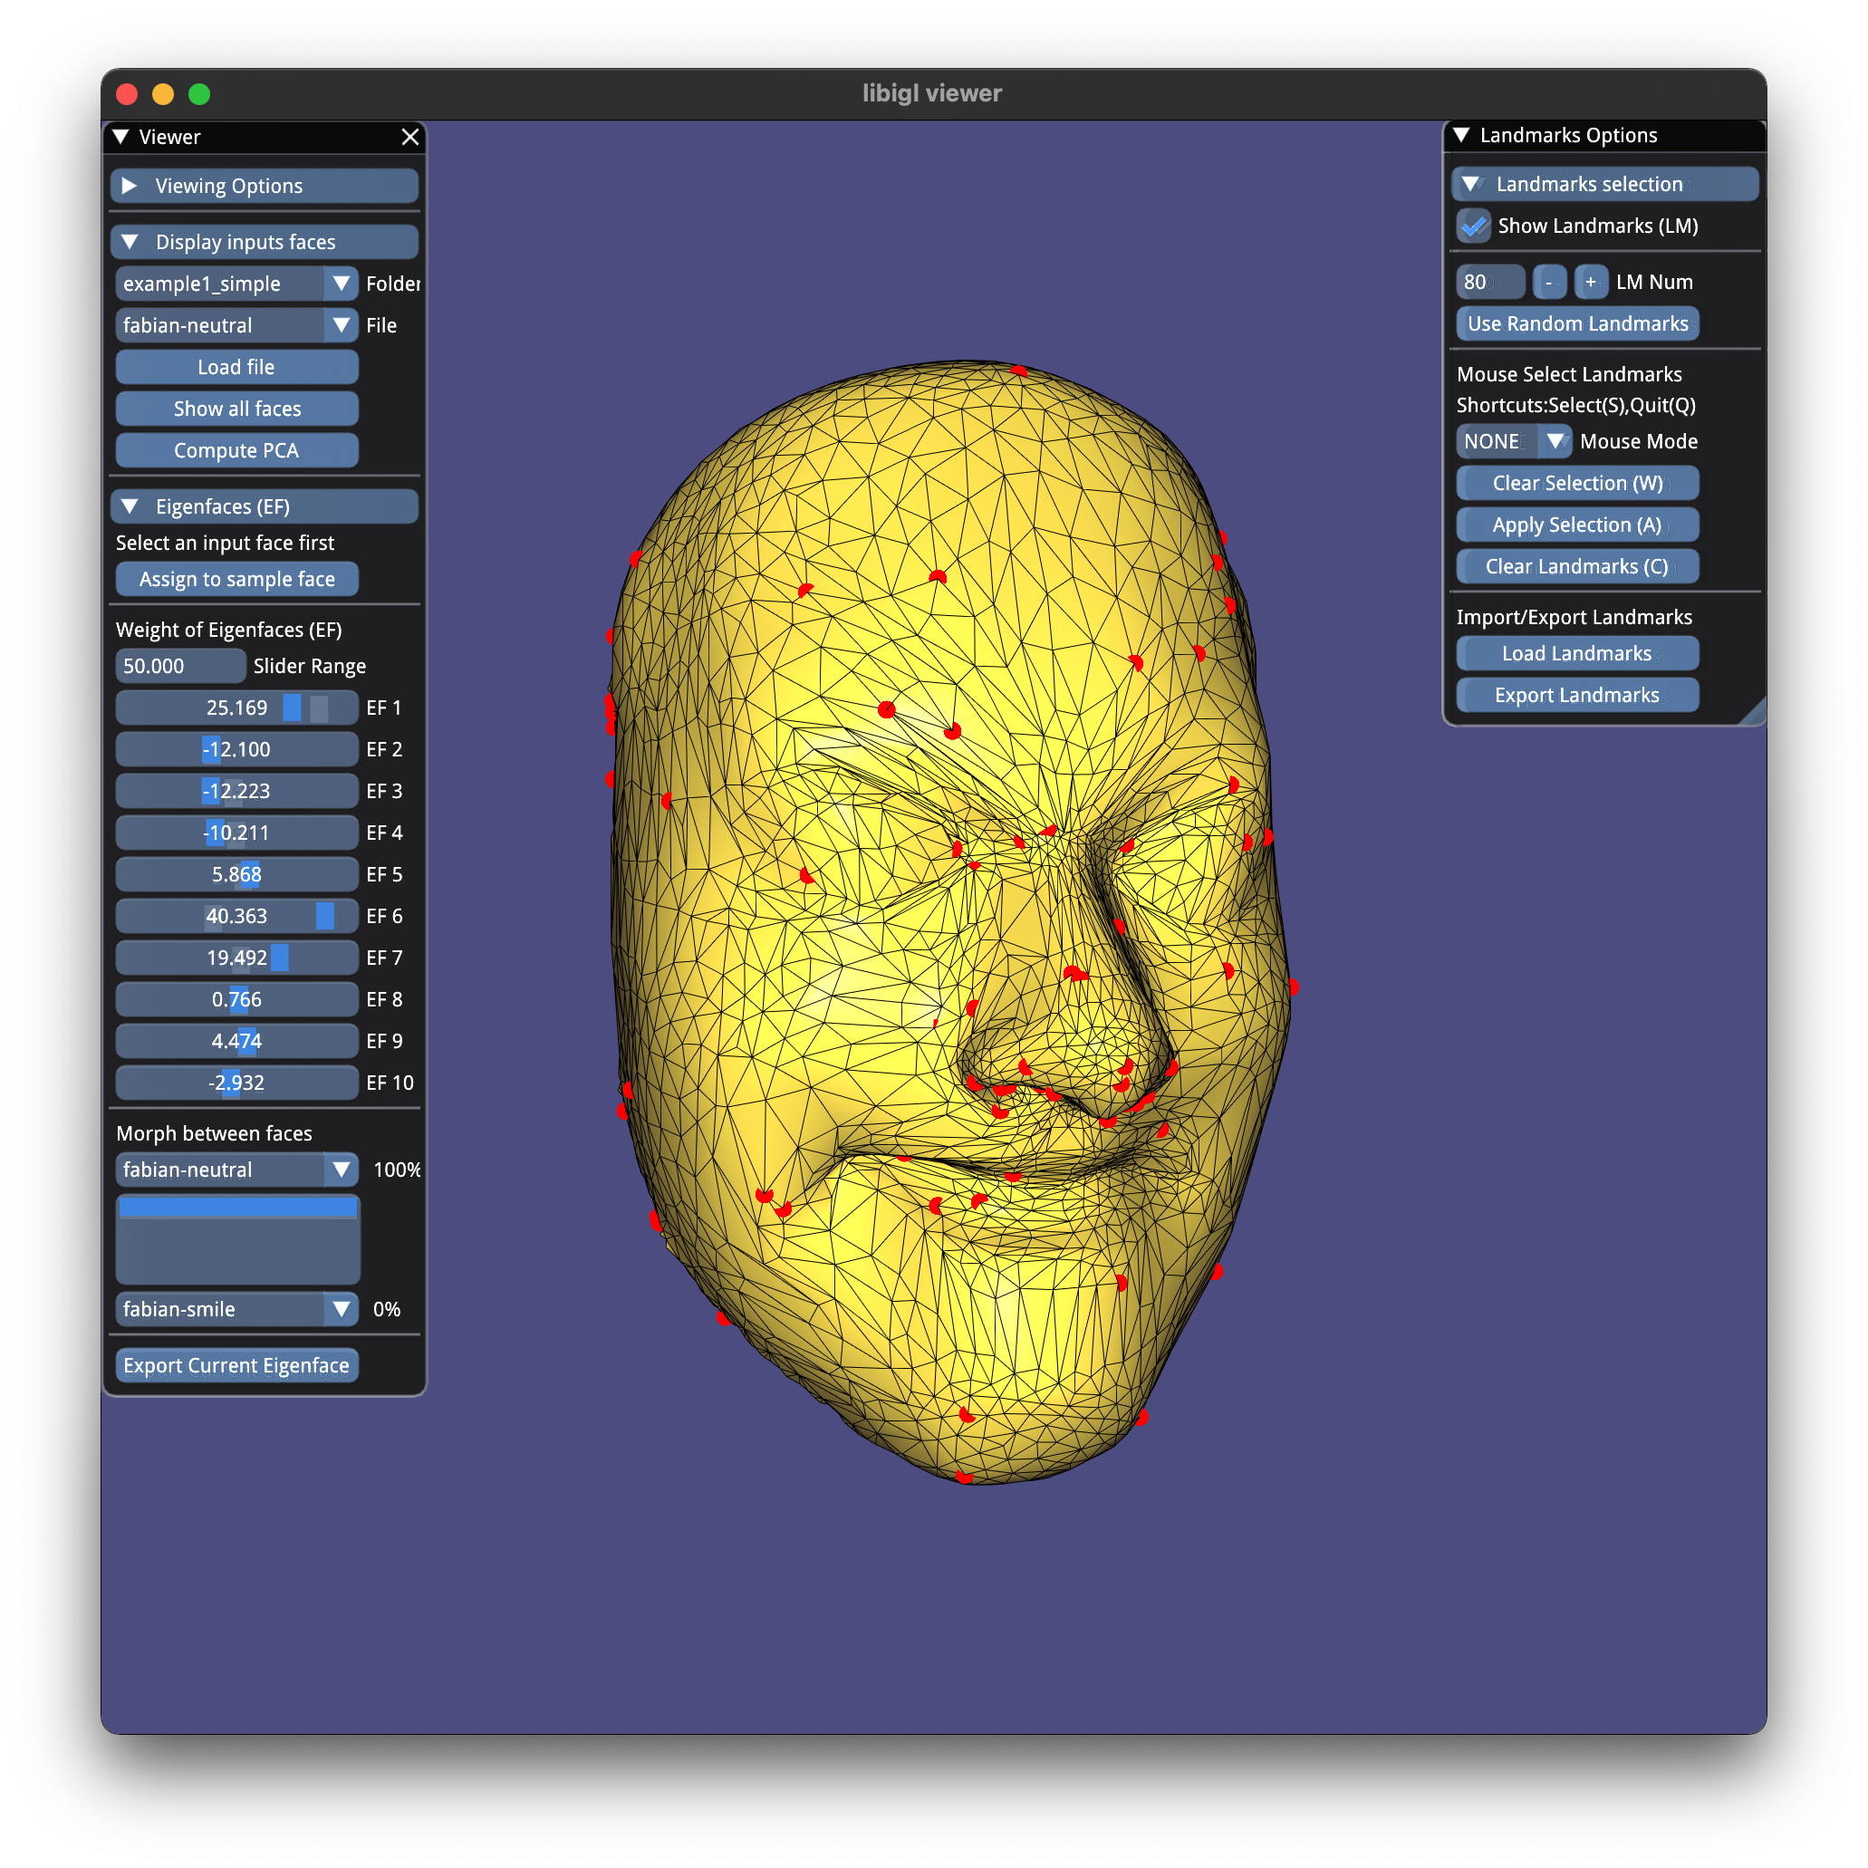1868x1868 pixels.
Task: Collapse the Display inputs faces section
Action: (x=130, y=242)
